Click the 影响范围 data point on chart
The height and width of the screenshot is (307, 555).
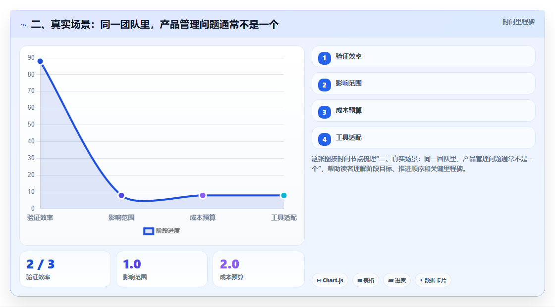[x=121, y=195]
